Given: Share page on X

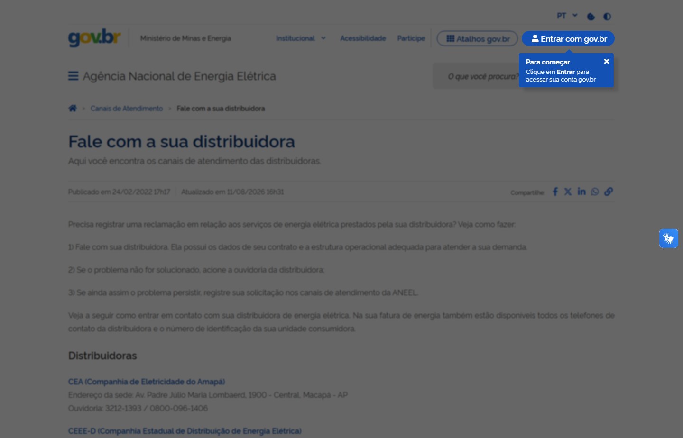Looking at the screenshot, I should (x=568, y=192).
